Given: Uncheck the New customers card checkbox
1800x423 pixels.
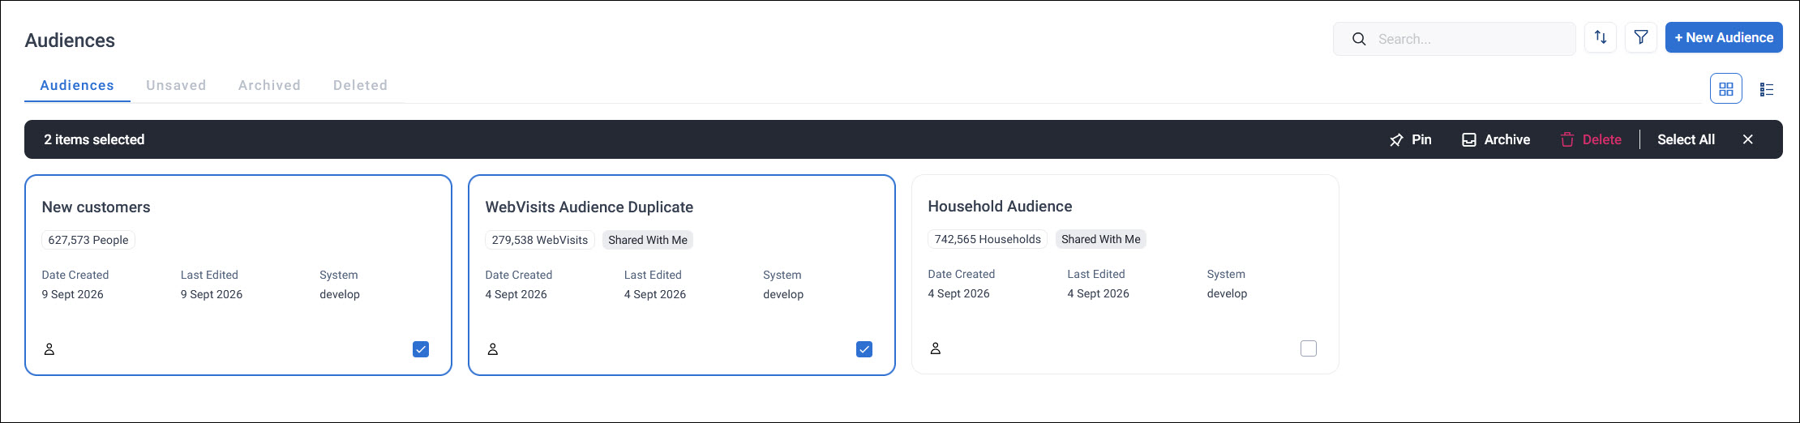Looking at the screenshot, I should (421, 349).
